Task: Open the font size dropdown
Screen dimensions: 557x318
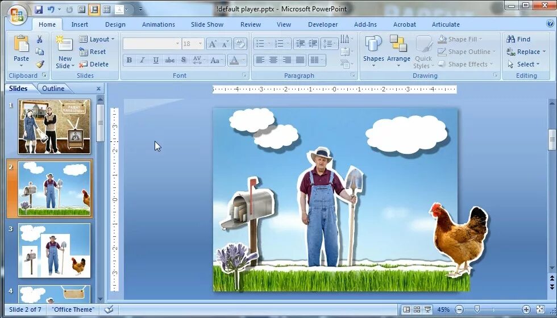Action: coord(200,44)
